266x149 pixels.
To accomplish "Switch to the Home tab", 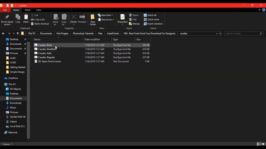I will tap(16, 10).
